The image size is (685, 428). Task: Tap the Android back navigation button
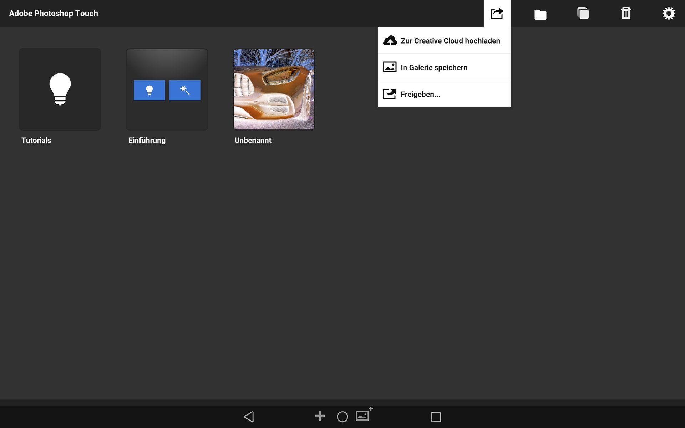pos(249,417)
